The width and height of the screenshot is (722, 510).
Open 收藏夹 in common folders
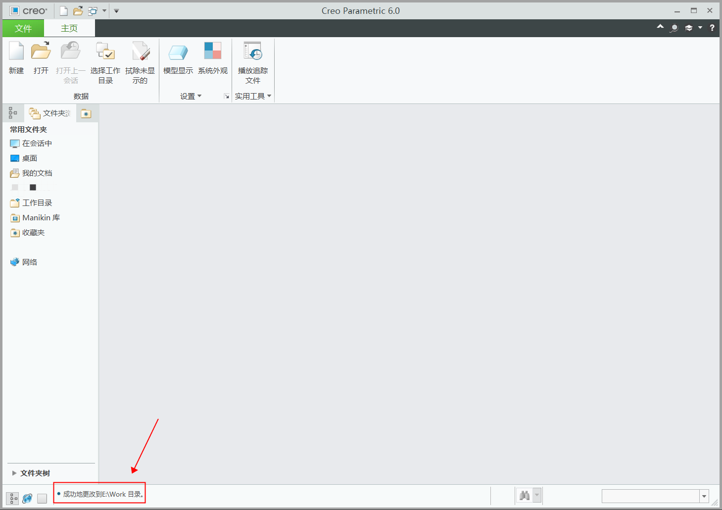pyautogui.click(x=28, y=233)
